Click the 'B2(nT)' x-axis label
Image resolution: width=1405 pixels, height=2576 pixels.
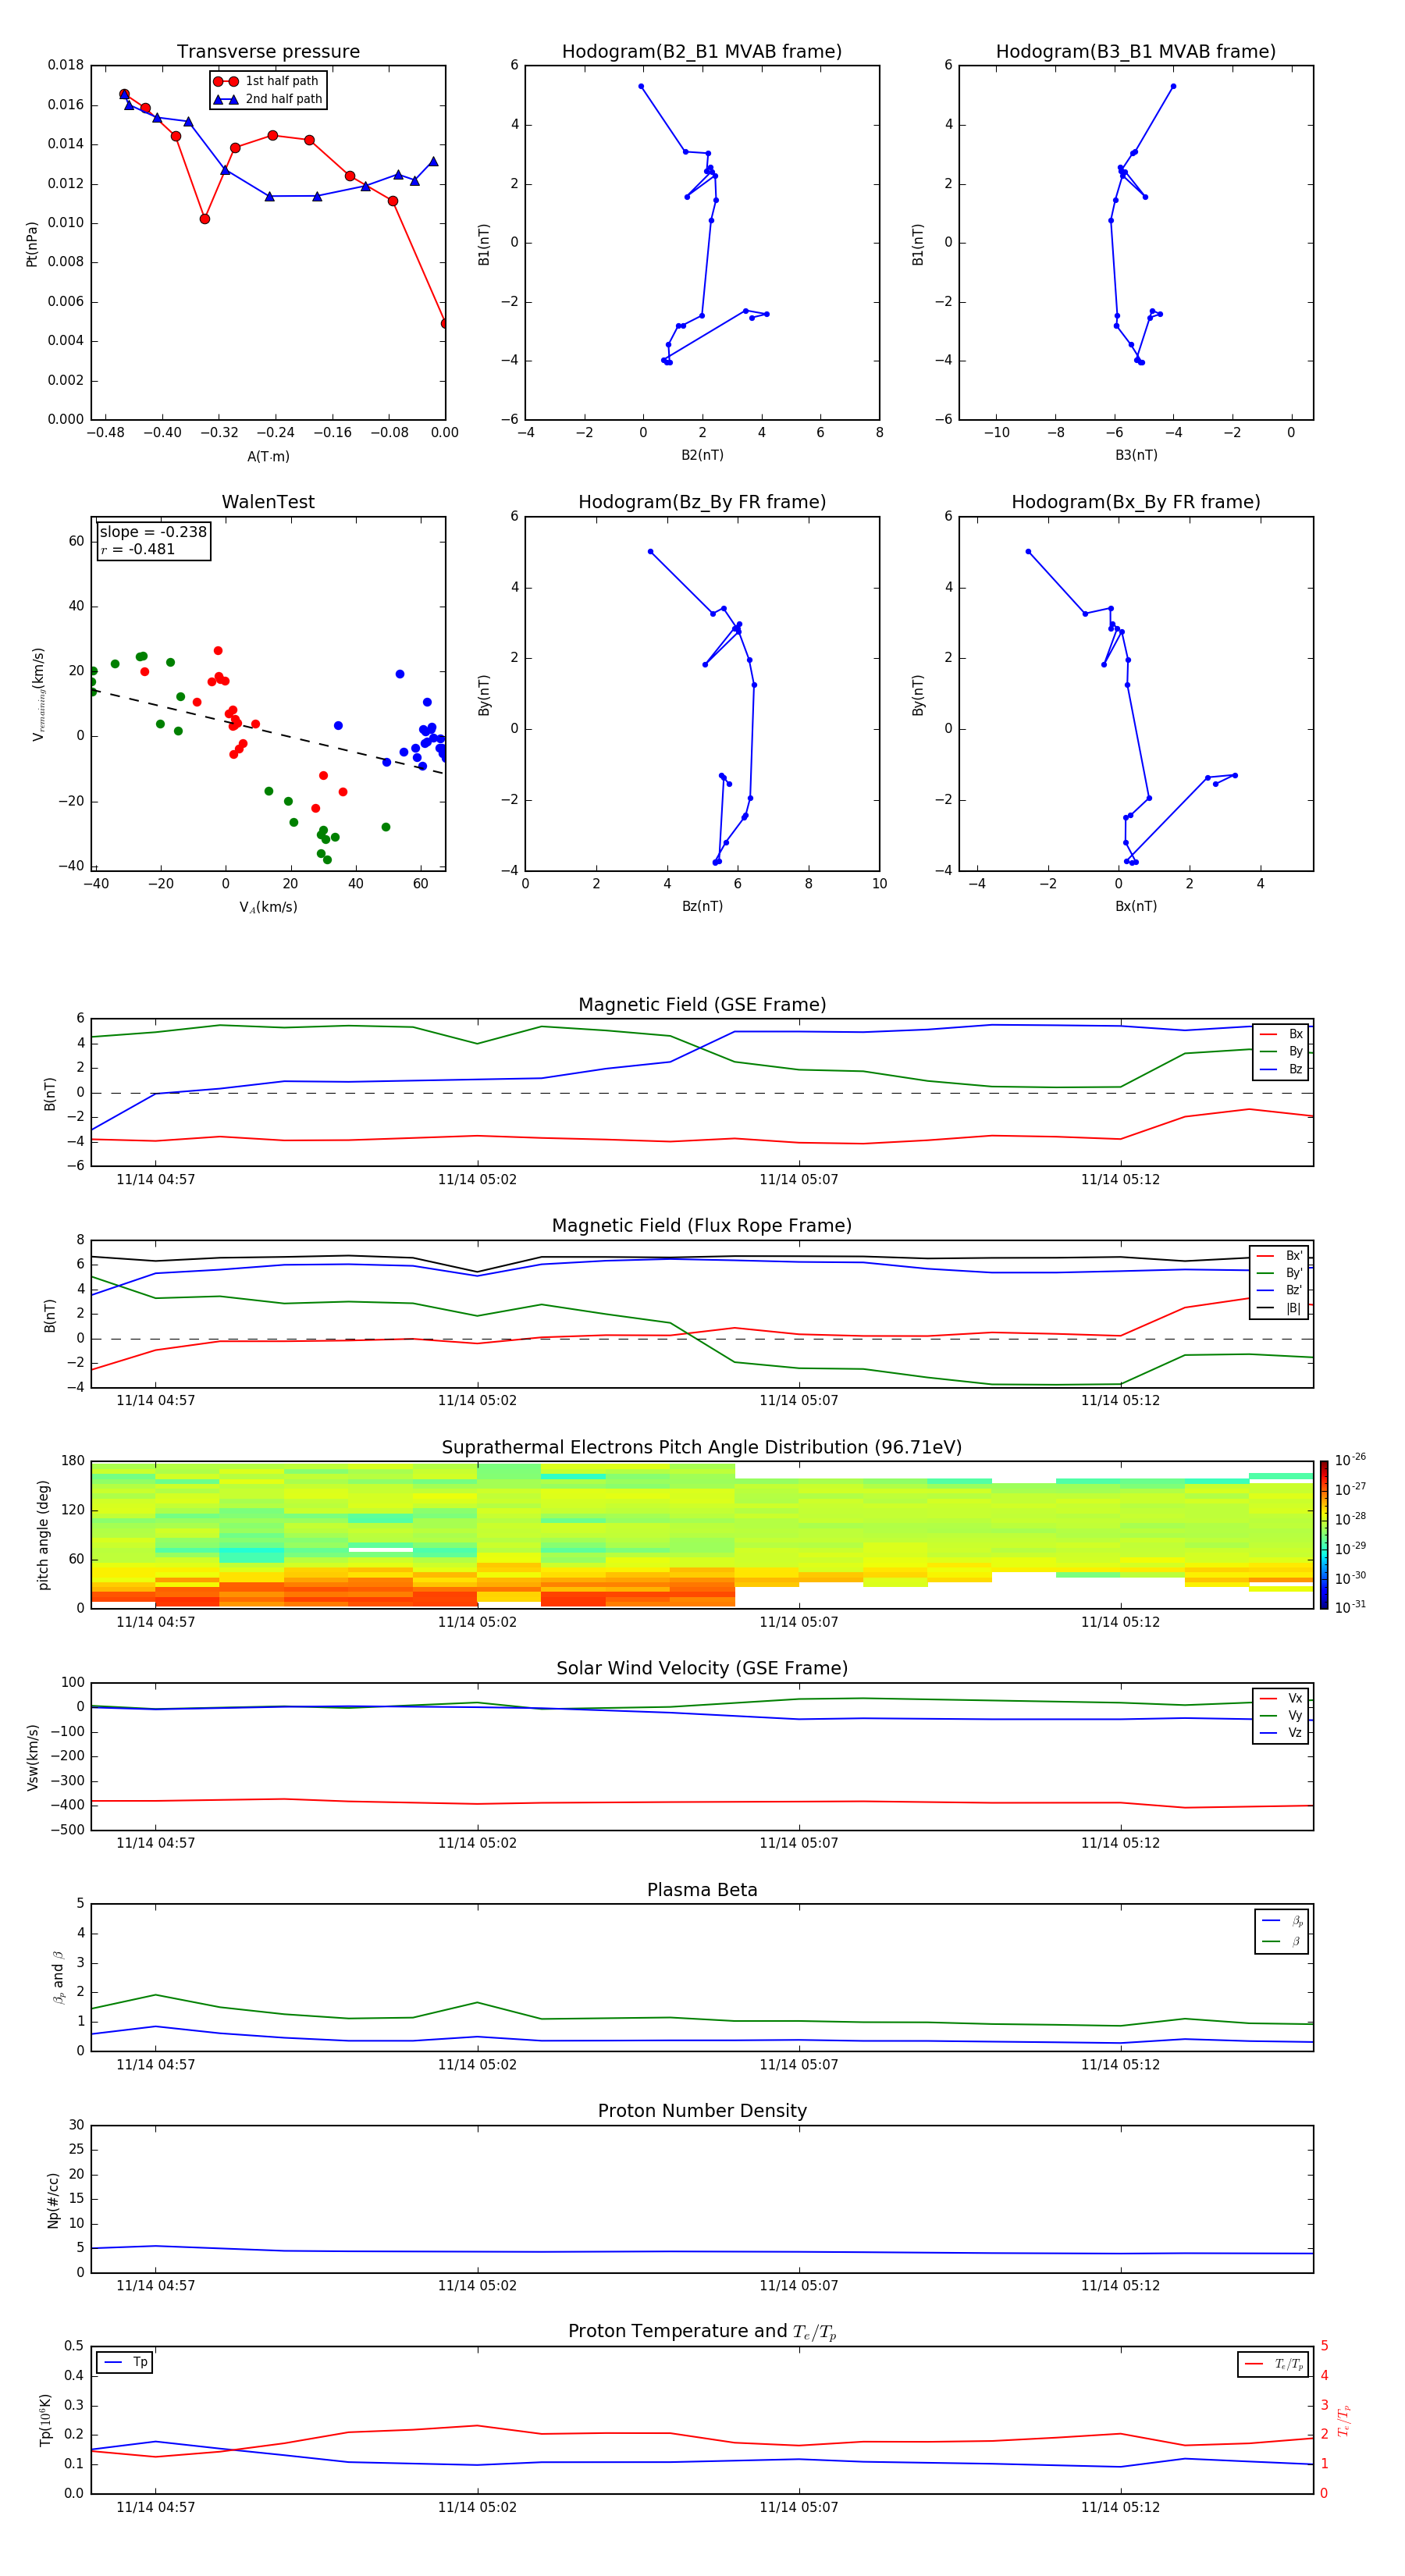(x=702, y=455)
